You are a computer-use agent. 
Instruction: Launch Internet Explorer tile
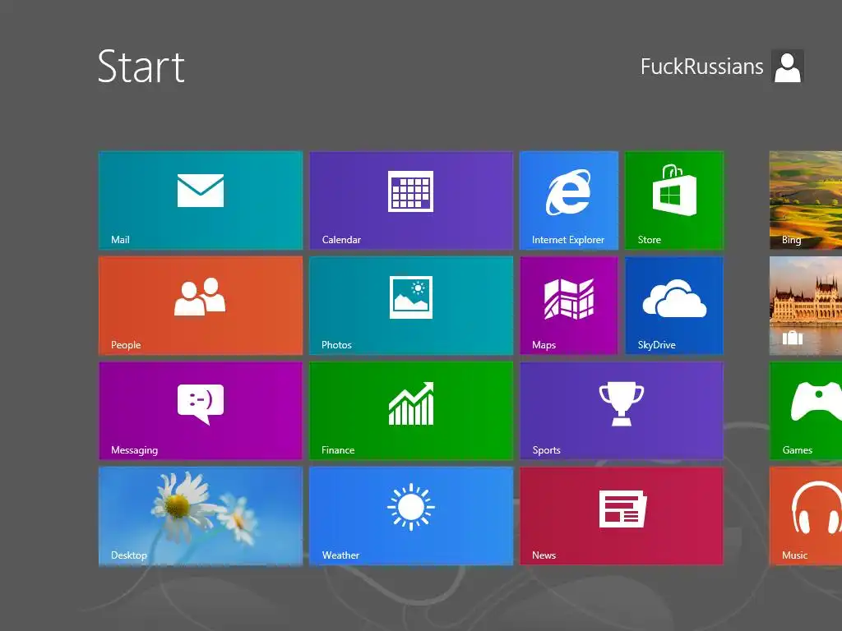tap(569, 200)
